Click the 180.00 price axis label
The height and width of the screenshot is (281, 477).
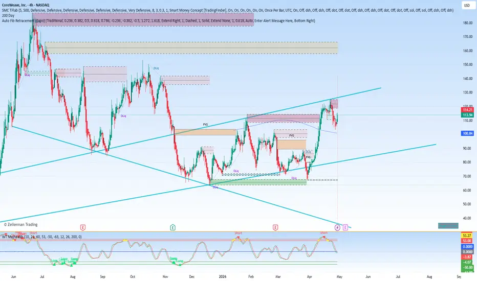tap(468, 23)
